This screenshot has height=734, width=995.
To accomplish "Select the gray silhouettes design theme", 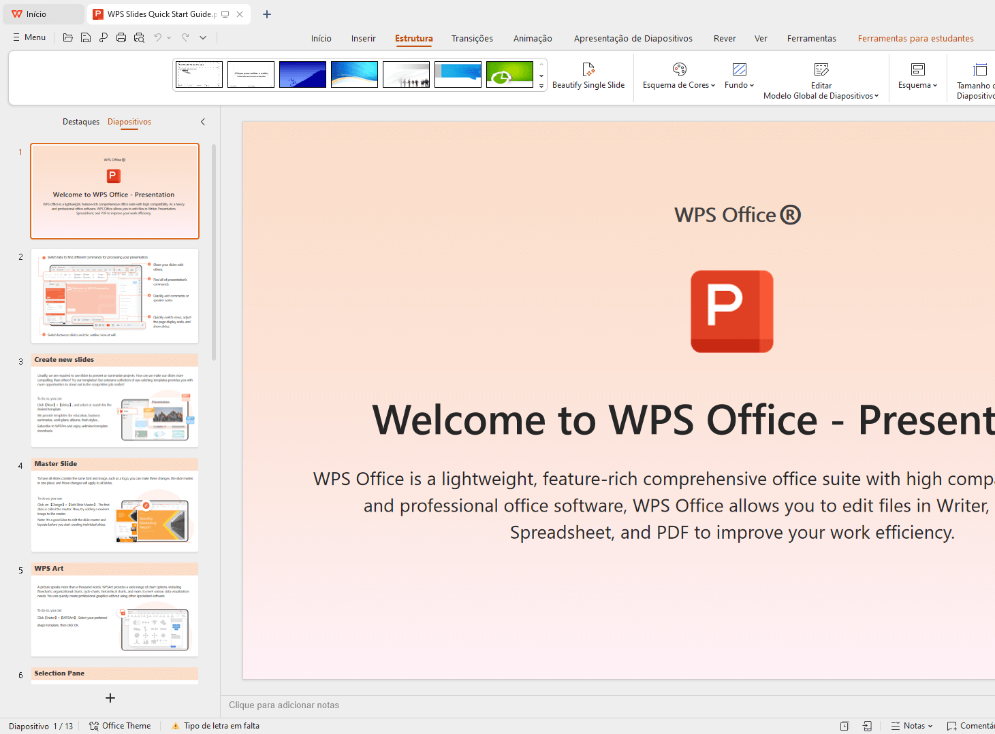I will pos(407,75).
